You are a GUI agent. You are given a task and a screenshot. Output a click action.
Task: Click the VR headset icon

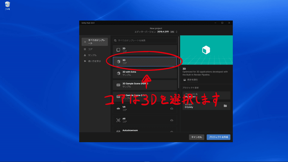[x=118, y=109]
